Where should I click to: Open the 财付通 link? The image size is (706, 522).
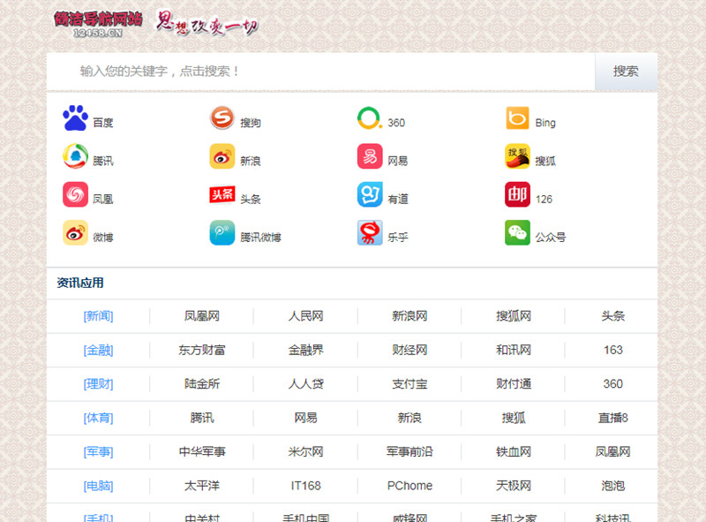pos(514,384)
